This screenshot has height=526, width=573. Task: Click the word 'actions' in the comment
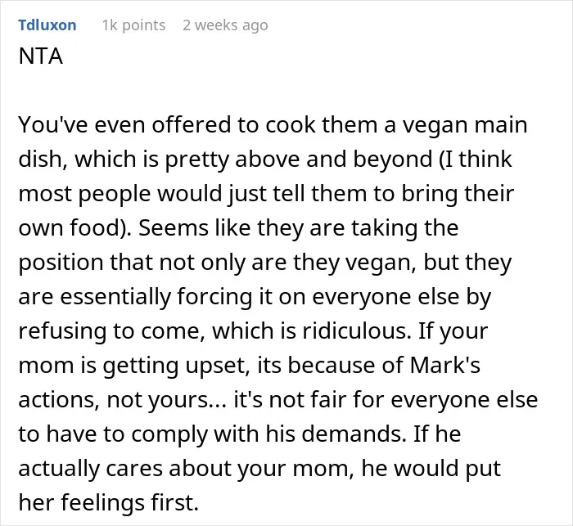tap(59, 400)
